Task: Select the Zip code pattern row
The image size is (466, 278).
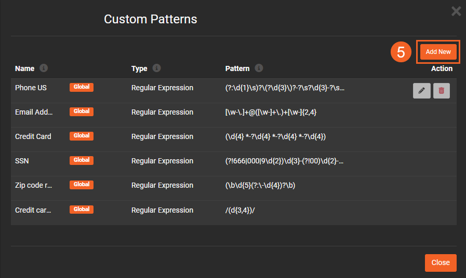Action: 34,185
